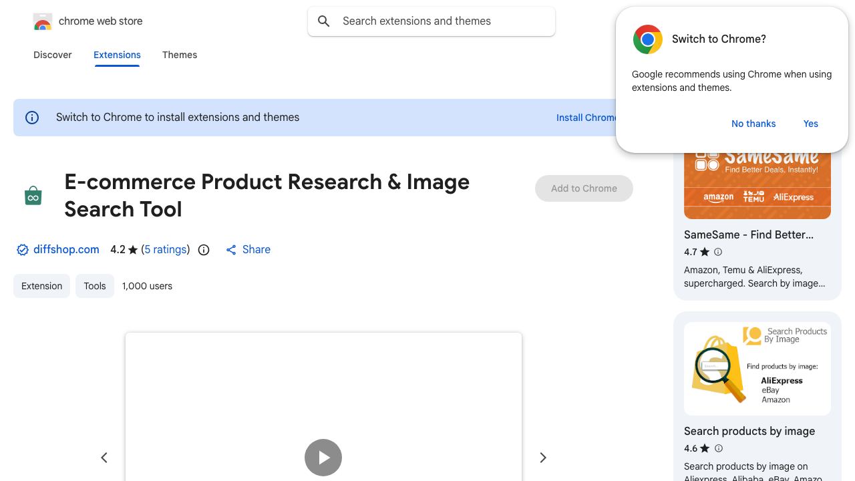Click the verified badge beside diffshop.com
Screen dimensions: 855x481
23,250
